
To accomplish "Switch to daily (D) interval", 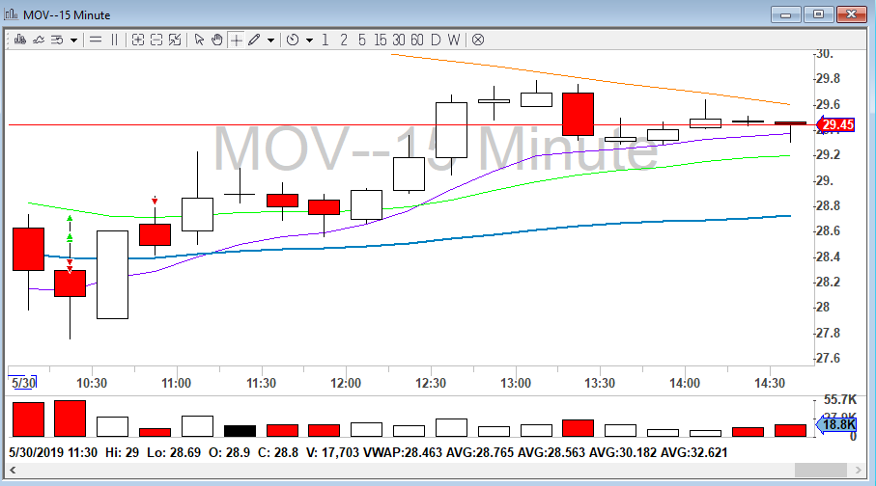I will [x=436, y=40].
